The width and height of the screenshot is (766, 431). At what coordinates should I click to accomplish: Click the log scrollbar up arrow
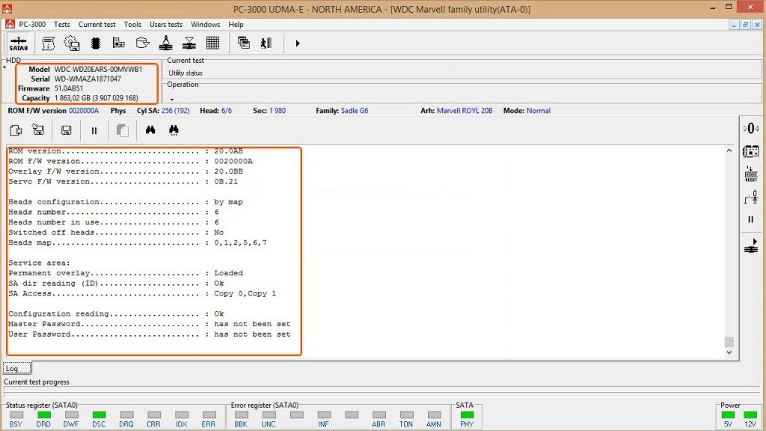coord(729,150)
